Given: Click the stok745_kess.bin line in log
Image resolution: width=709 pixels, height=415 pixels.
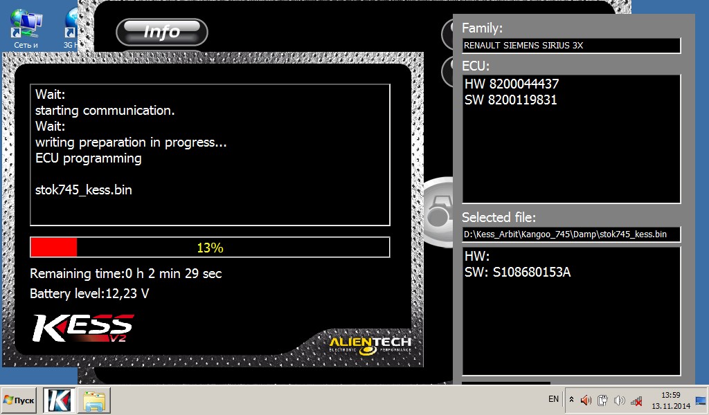Looking at the screenshot, I should 84,190.
